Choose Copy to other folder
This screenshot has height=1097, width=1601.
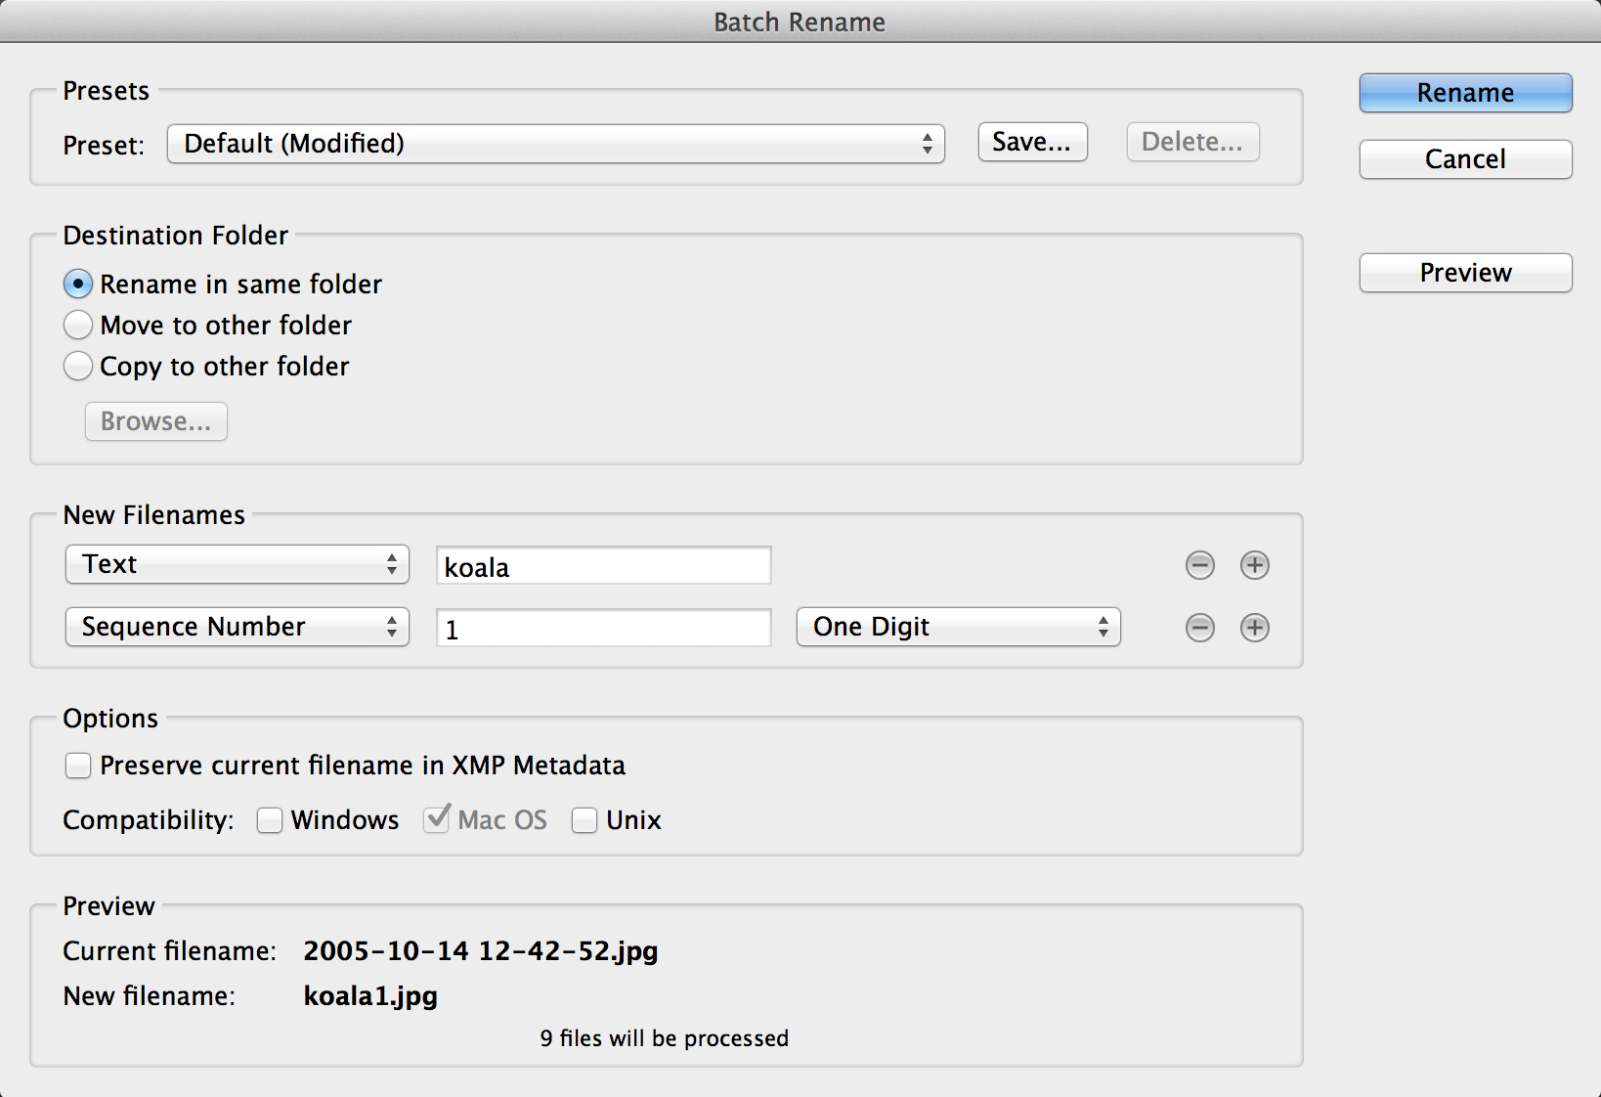click(x=78, y=367)
